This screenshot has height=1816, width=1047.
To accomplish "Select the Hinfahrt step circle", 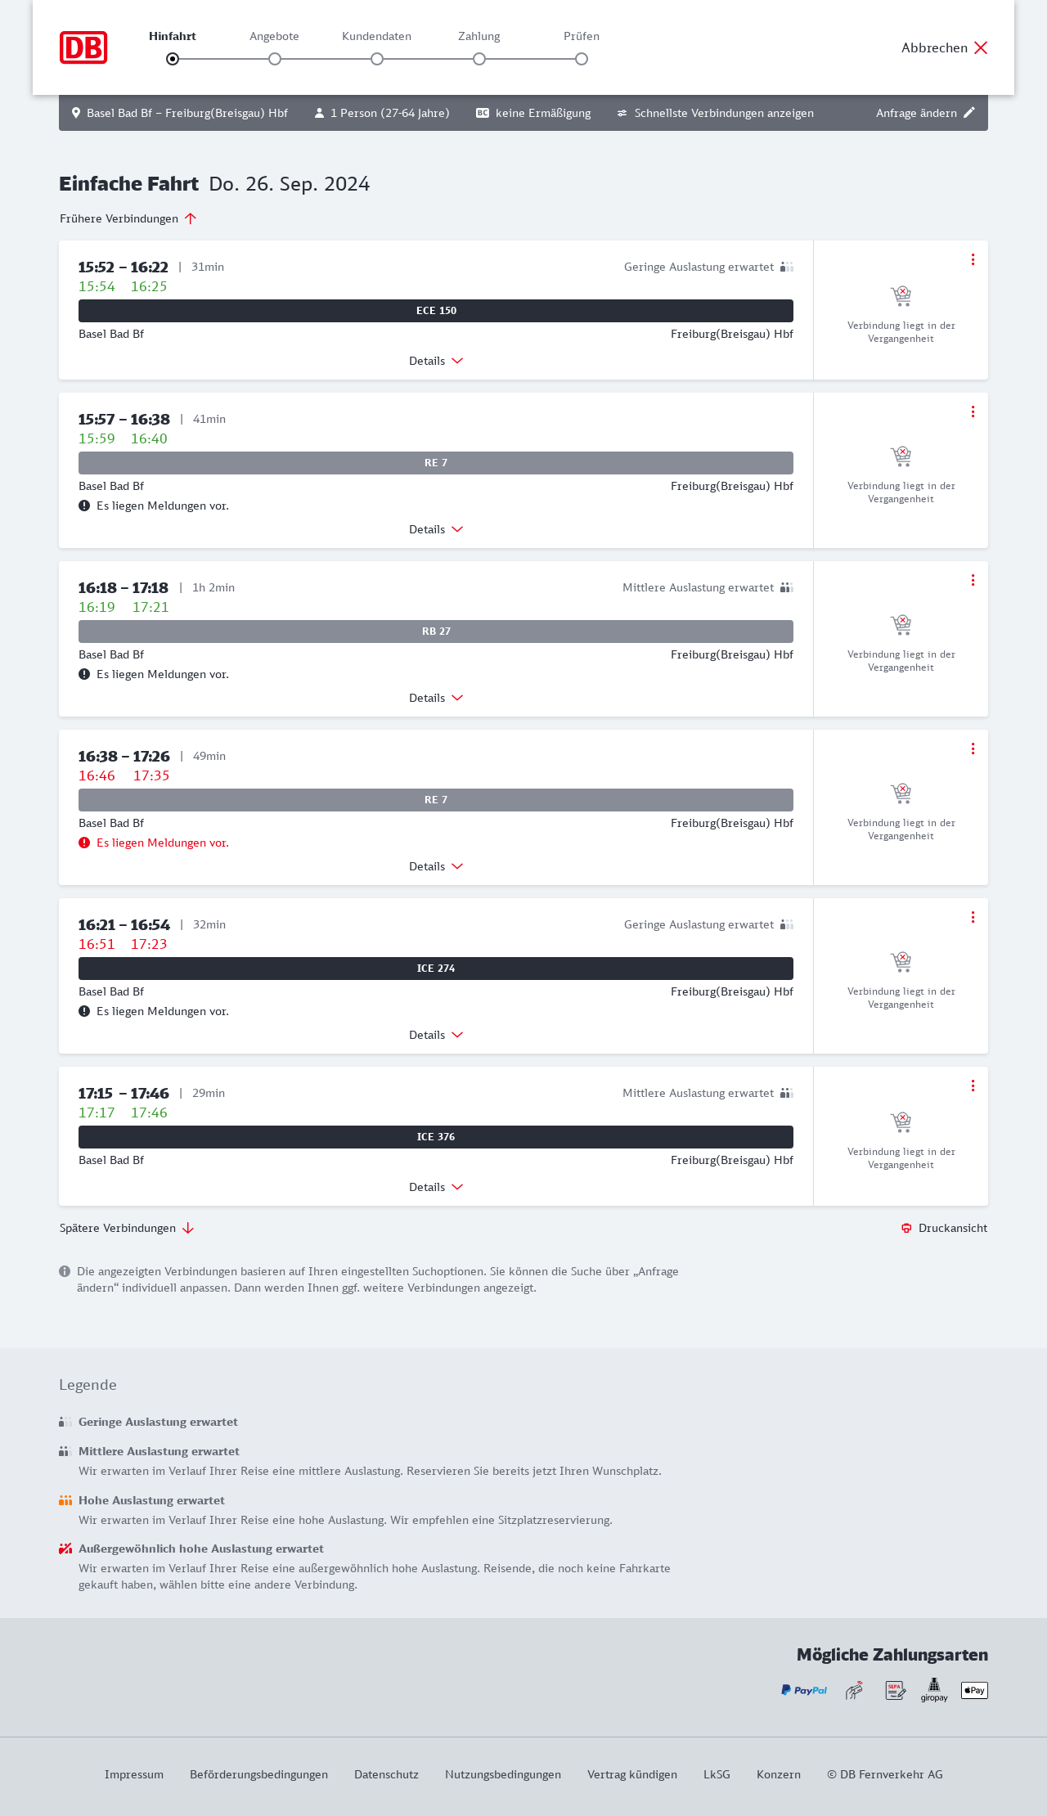I will coord(173,59).
